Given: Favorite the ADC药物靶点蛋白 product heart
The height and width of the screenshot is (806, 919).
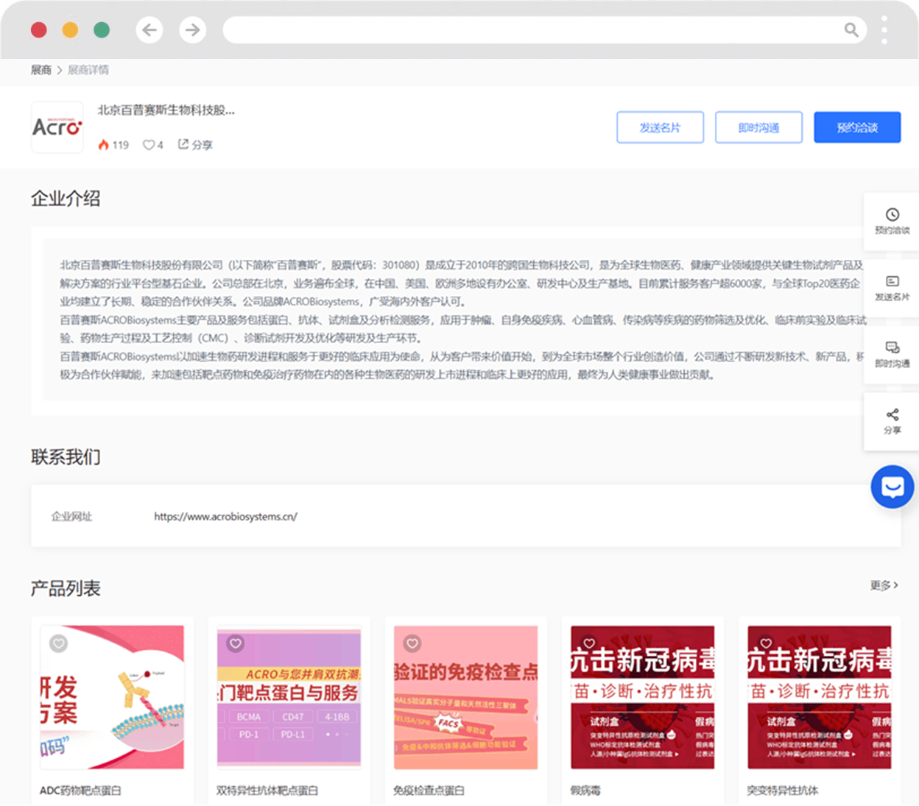Looking at the screenshot, I should coord(58,643).
